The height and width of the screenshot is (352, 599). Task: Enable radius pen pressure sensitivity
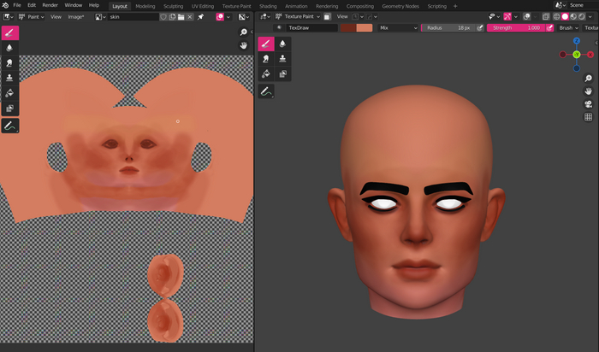click(480, 28)
